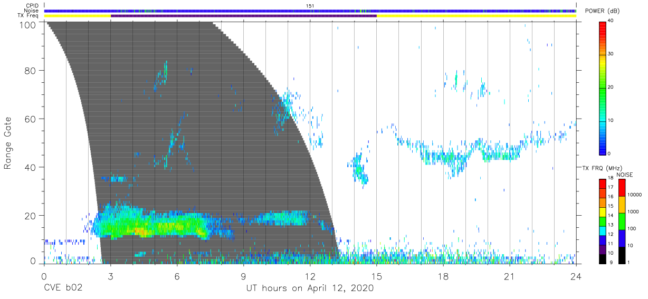Click the 30 tick on power colorbar
This screenshot has height=299, width=648.
pyautogui.click(x=611, y=54)
